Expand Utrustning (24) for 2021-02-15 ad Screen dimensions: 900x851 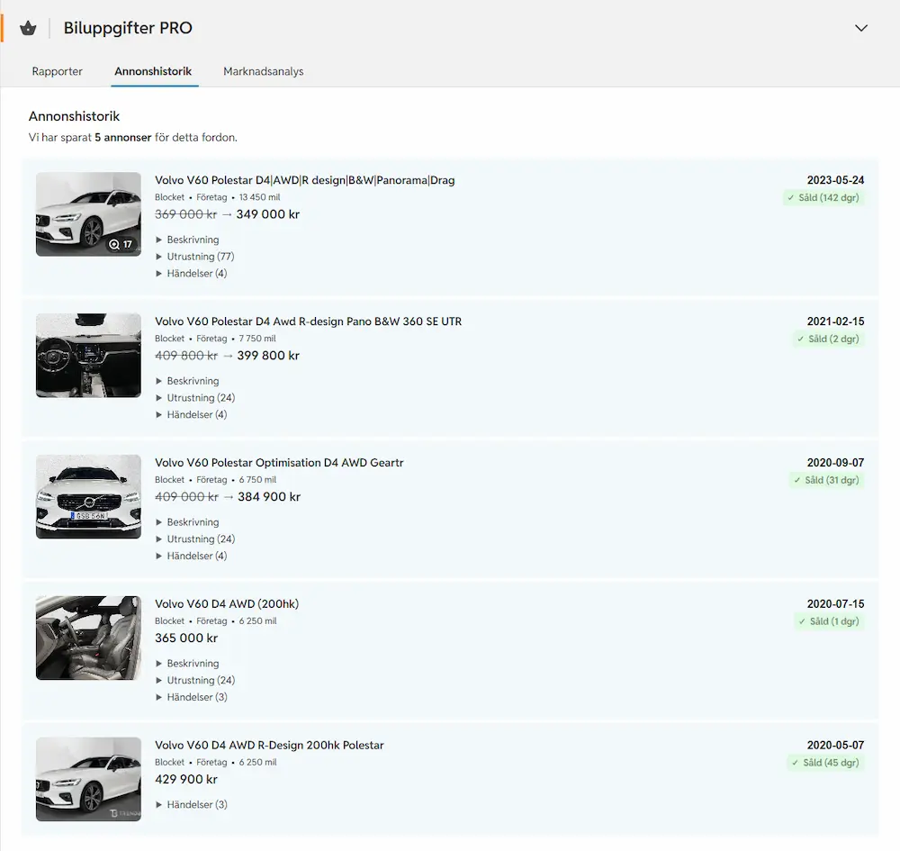(195, 398)
